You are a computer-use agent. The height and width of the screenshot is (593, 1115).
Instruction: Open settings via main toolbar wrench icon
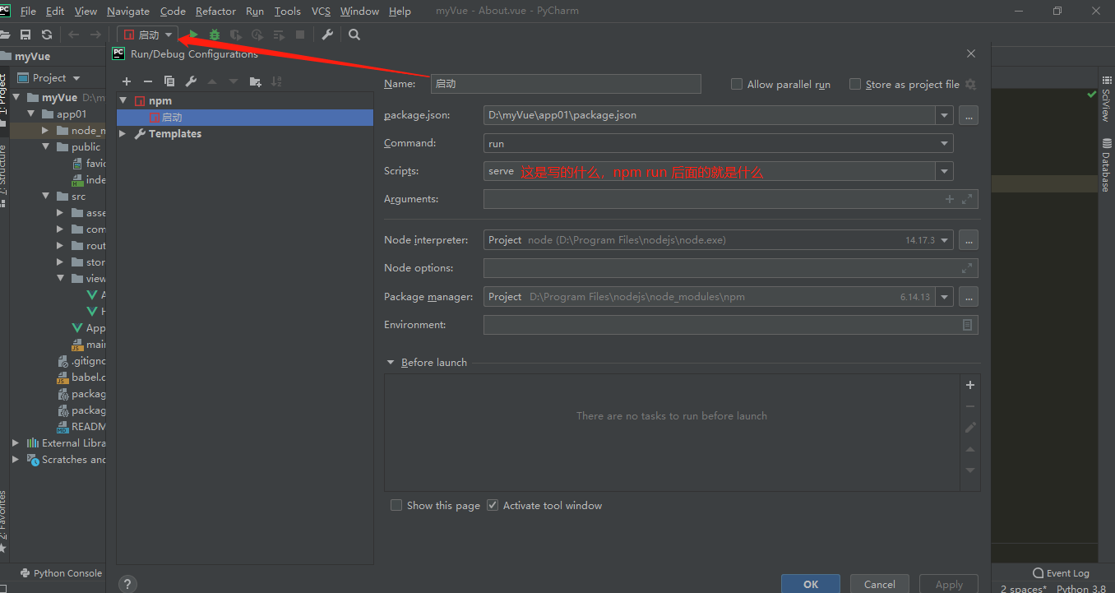[327, 35]
